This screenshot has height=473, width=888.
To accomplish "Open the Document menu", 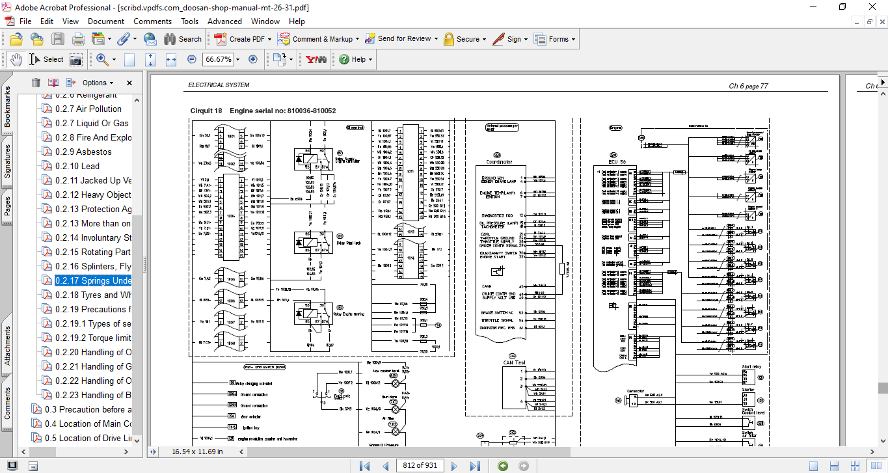I will coord(105,21).
